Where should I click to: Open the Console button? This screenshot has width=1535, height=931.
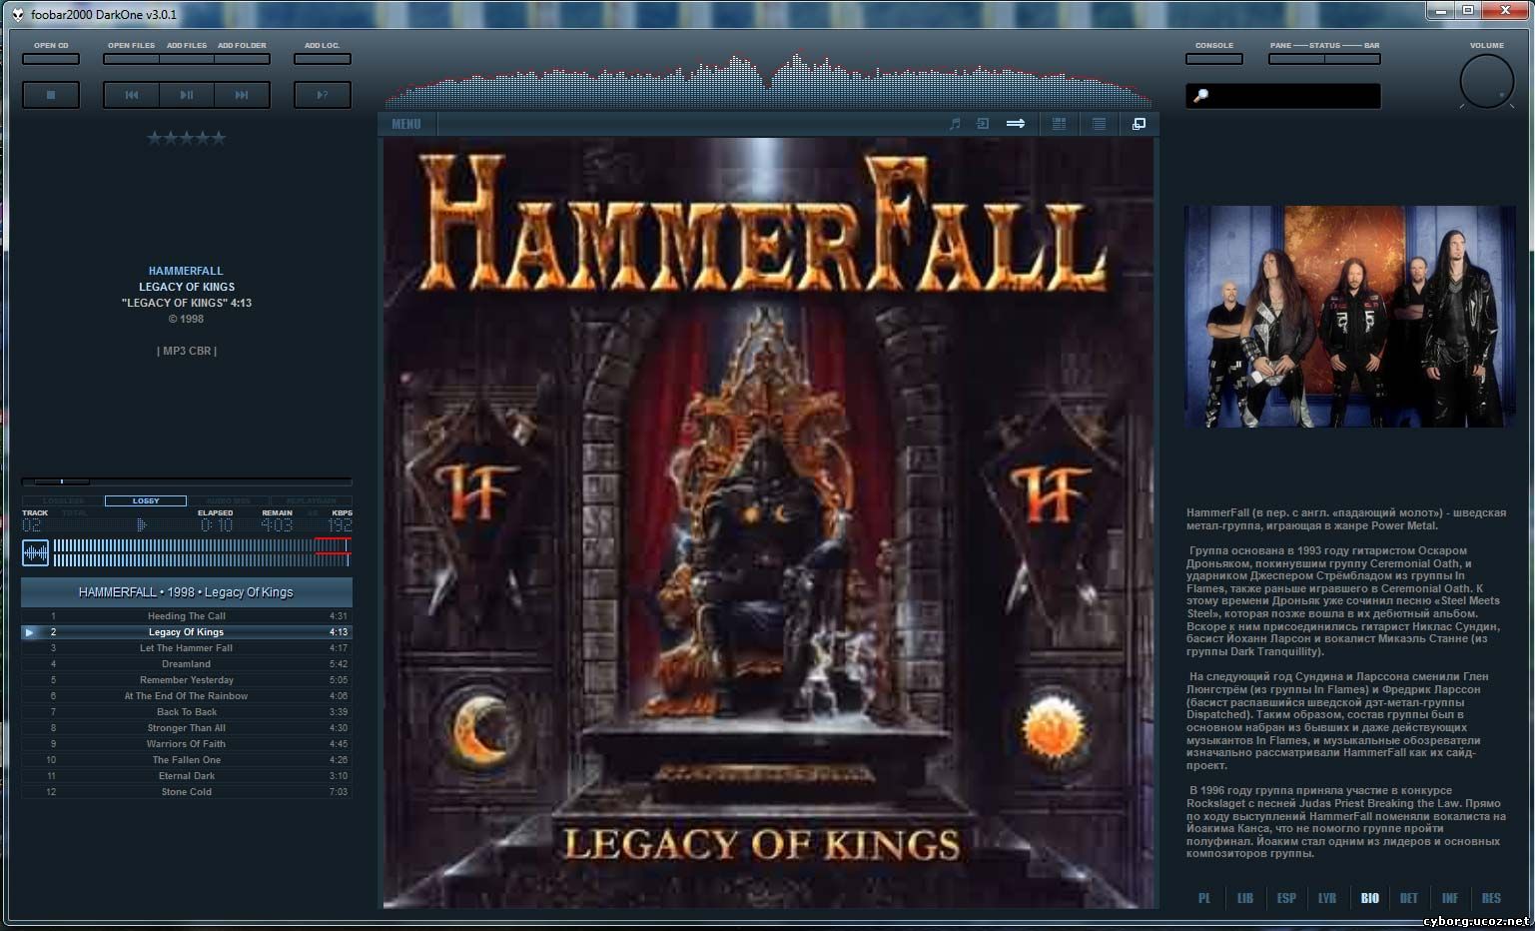click(x=1214, y=59)
